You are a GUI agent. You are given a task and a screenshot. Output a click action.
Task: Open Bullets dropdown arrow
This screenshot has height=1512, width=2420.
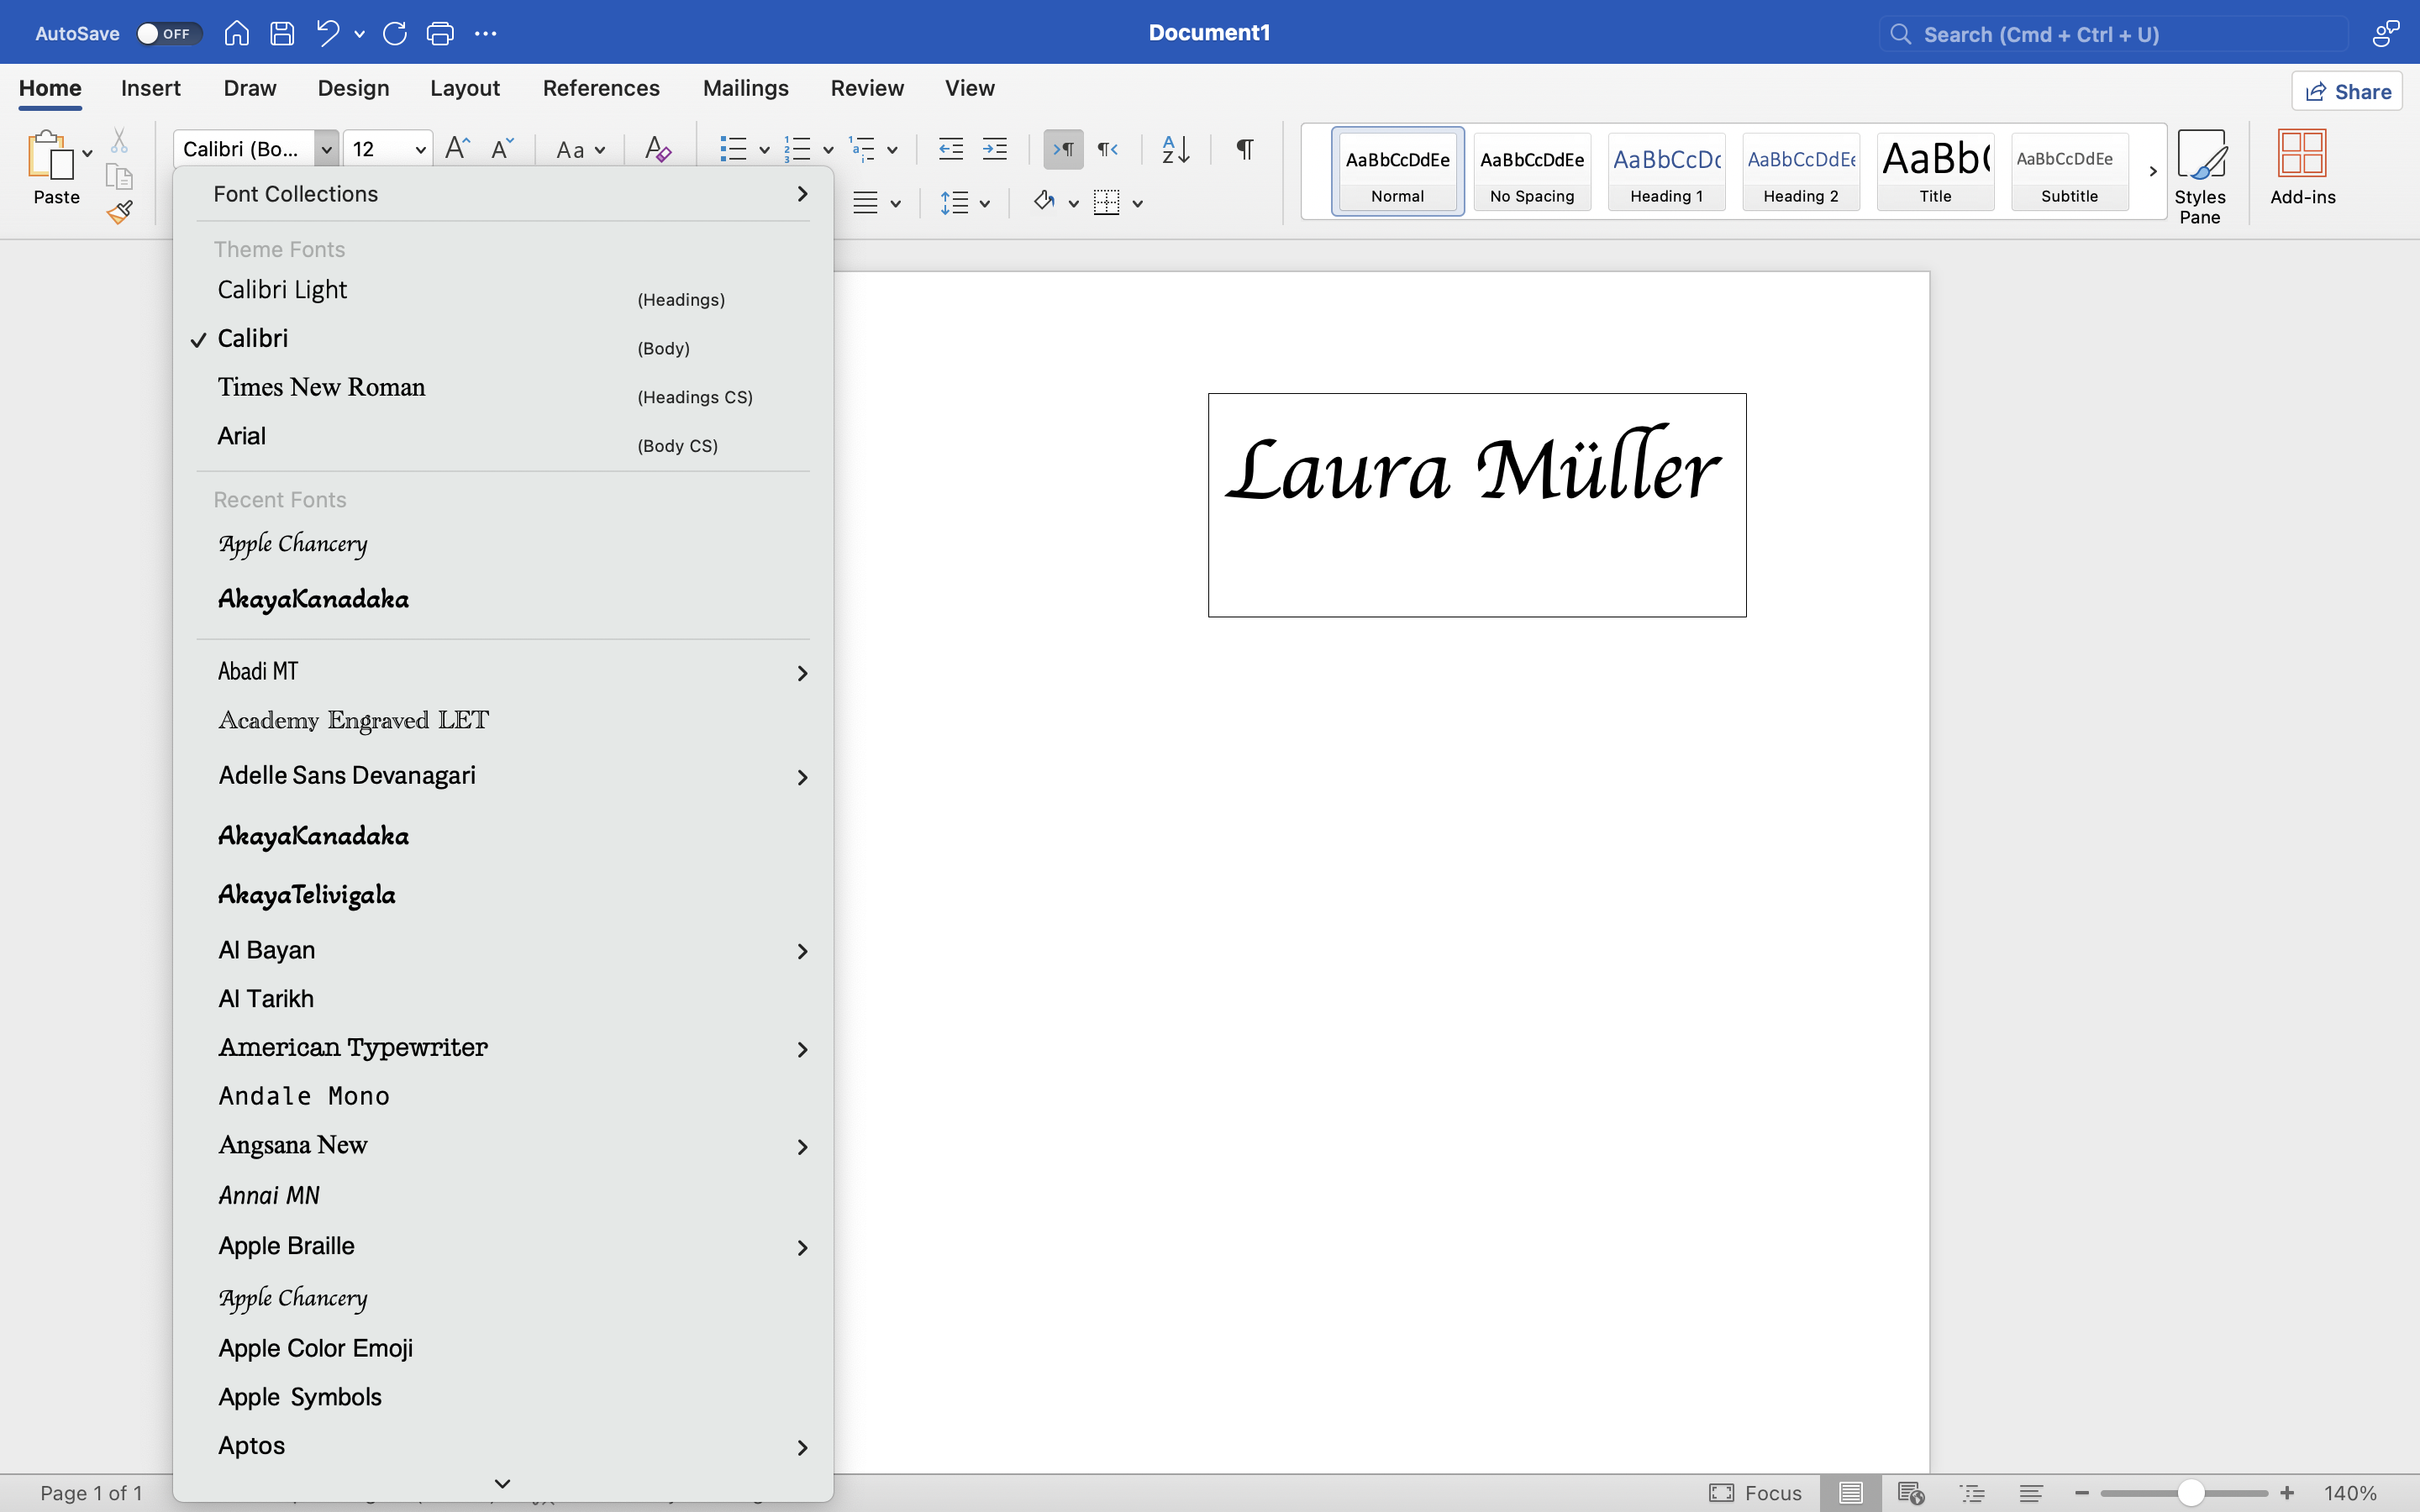pyautogui.click(x=764, y=150)
